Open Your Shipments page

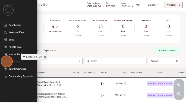(17, 69)
